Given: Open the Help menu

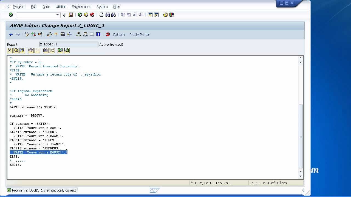Looking at the screenshot, I should click(117, 7).
